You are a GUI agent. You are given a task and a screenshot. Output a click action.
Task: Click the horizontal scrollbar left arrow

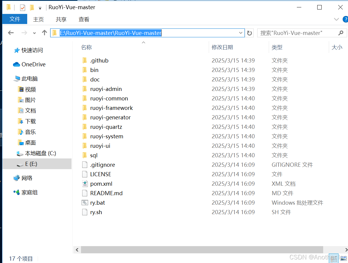(x=77, y=250)
